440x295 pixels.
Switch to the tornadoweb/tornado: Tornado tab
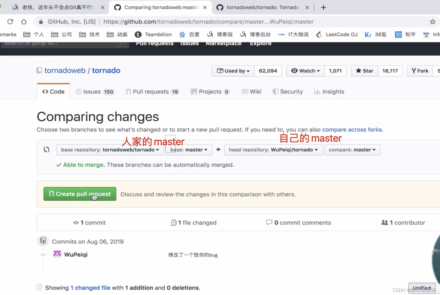point(262,8)
